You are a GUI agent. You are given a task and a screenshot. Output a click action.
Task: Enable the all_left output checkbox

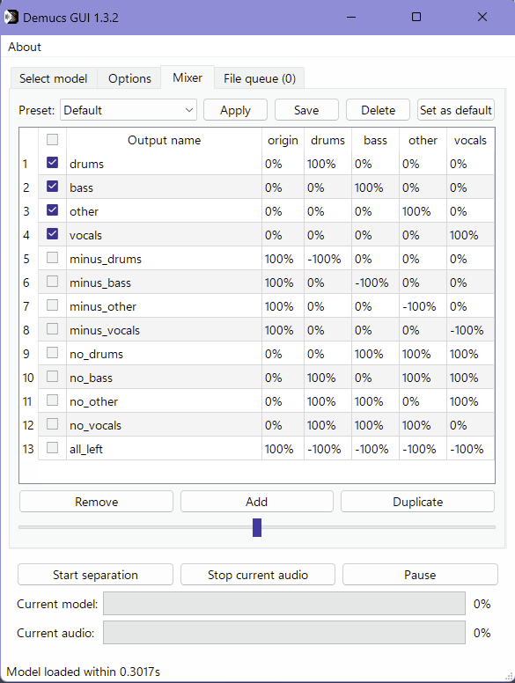pyautogui.click(x=52, y=448)
